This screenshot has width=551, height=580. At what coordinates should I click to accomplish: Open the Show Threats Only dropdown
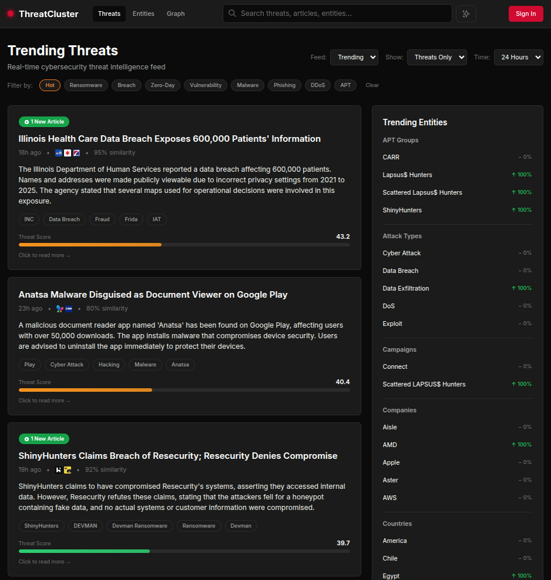437,57
